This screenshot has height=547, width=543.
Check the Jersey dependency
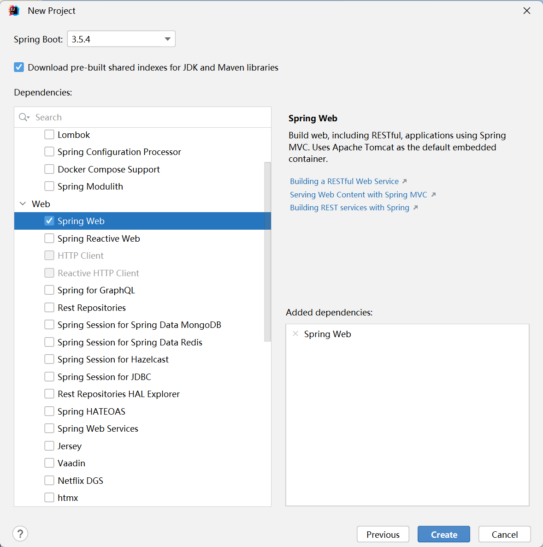tap(49, 446)
